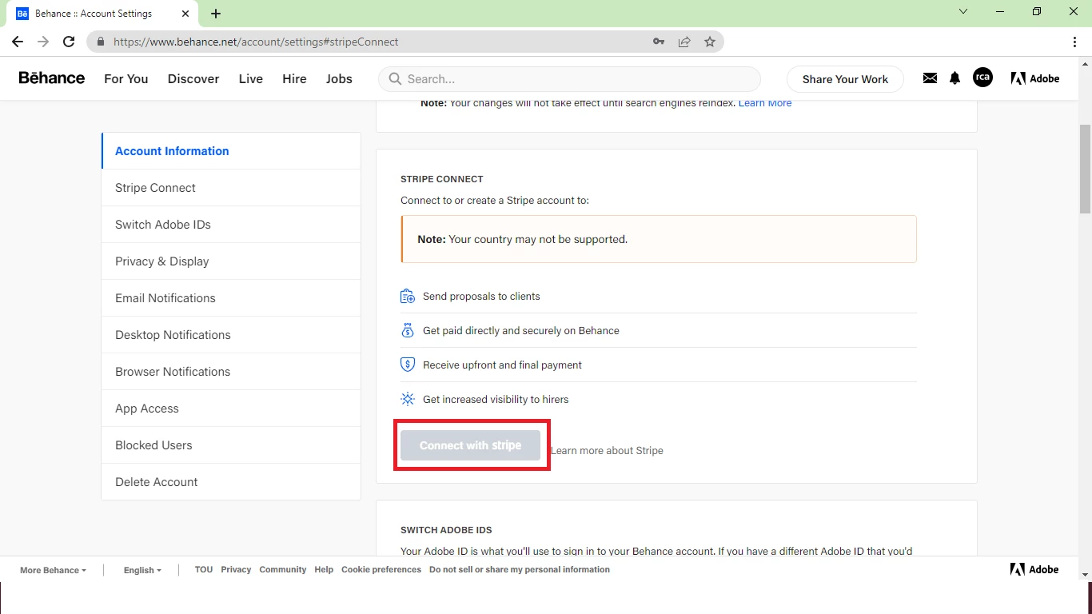Reload the current page

[x=69, y=42]
